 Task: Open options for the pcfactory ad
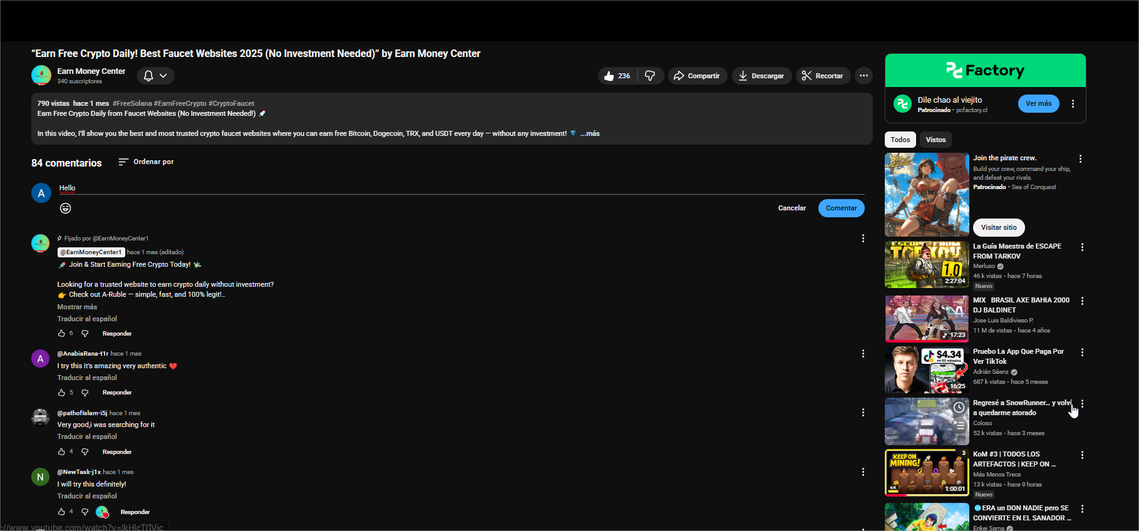pos(1073,104)
